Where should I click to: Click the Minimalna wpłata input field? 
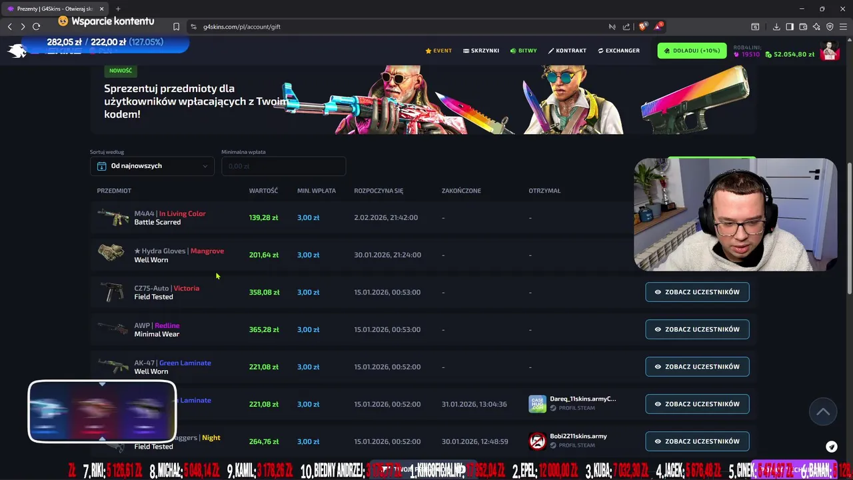coord(283,166)
